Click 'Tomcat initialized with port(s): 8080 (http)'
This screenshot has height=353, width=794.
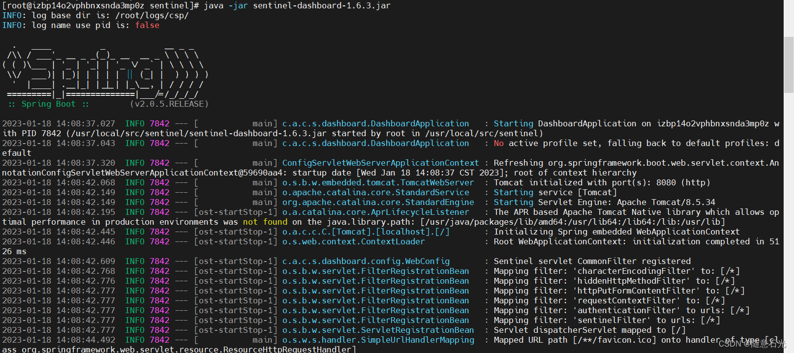tap(602, 182)
